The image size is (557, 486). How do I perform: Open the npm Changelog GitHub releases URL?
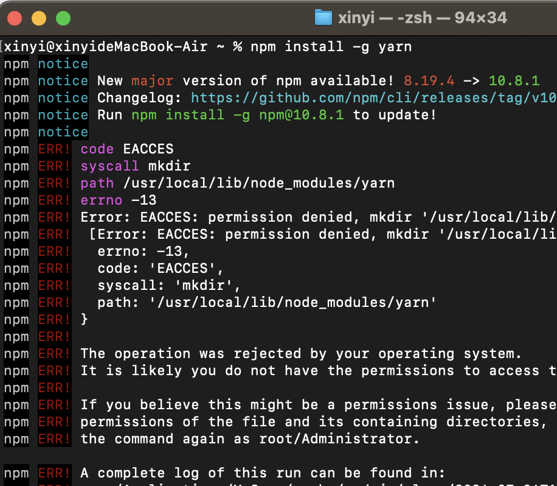pyautogui.click(x=374, y=98)
